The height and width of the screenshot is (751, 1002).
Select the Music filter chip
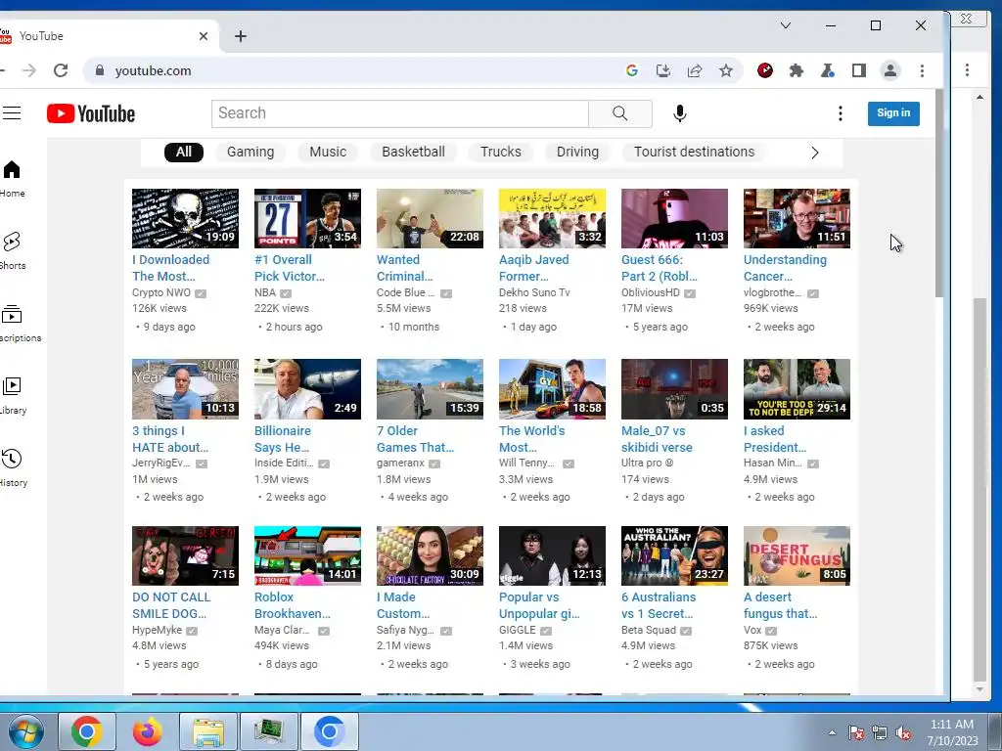click(328, 152)
